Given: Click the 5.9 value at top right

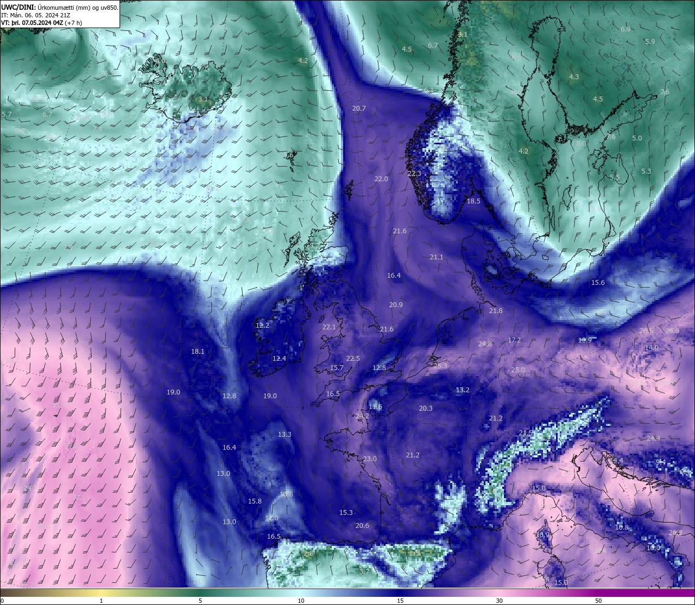Looking at the screenshot, I should tap(650, 42).
